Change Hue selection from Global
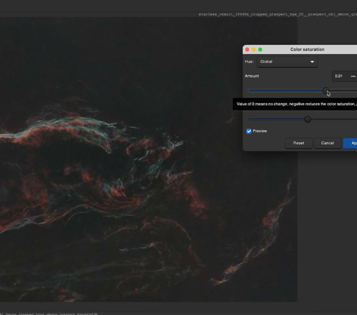 [287, 61]
